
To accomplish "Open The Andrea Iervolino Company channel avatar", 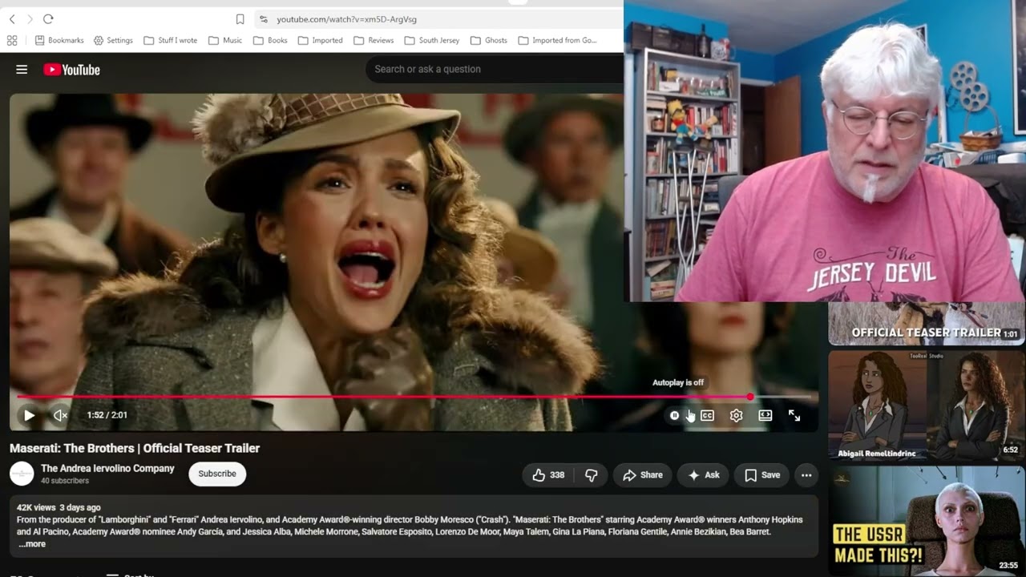I will [22, 474].
